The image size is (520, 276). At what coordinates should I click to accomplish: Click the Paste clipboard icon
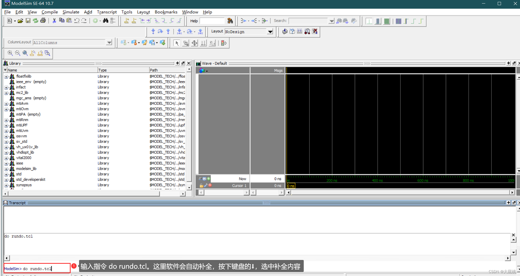[69, 21]
